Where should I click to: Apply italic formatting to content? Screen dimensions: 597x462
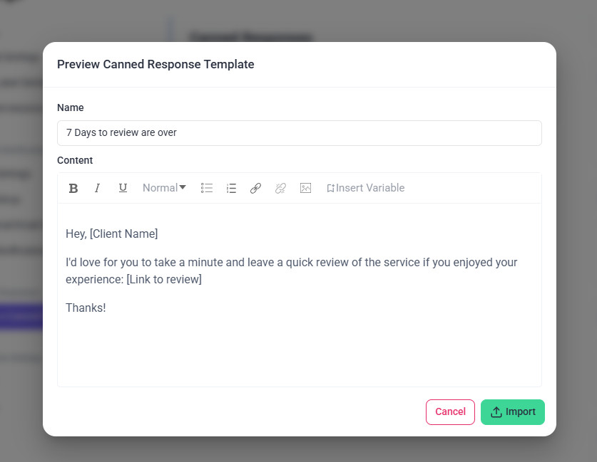(98, 188)
